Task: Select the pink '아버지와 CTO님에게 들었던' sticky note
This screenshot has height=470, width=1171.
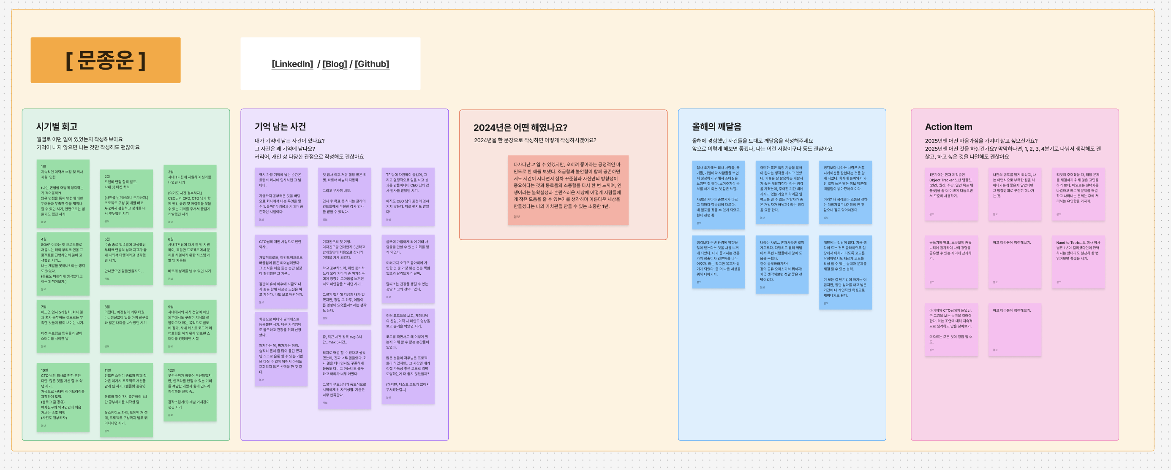Action: click(951, 329)
